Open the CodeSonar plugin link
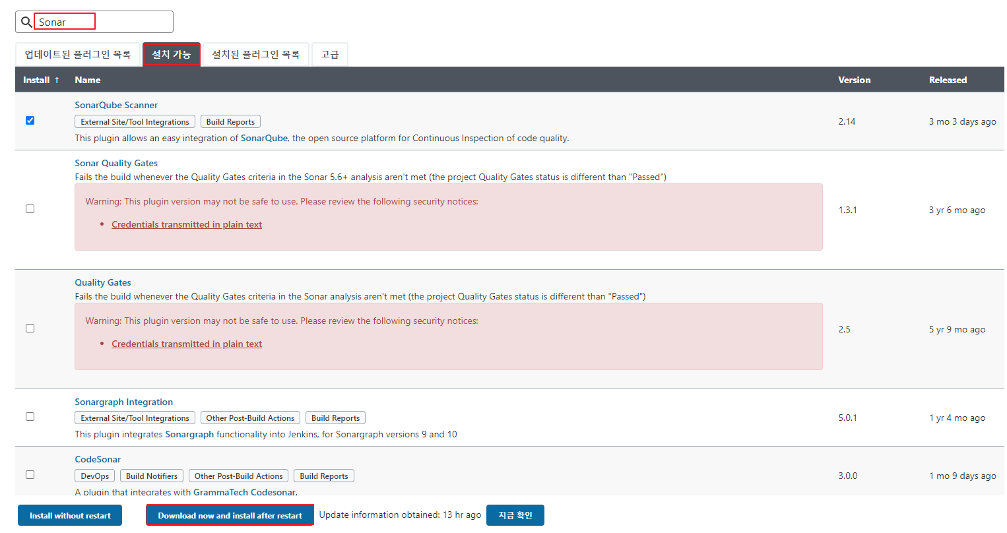The image size is (1007, 533). click(x=98, y=459)
